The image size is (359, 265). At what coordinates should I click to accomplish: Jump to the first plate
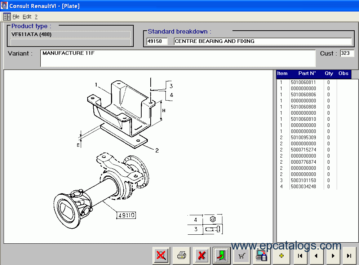pyautogui.click(x=299, y=256)
